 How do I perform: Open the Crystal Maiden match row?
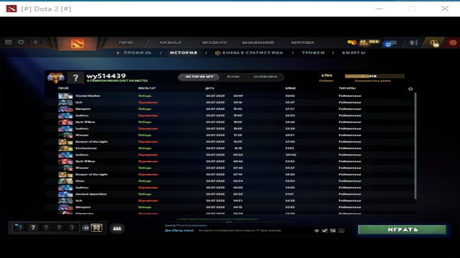pos(230,96)
